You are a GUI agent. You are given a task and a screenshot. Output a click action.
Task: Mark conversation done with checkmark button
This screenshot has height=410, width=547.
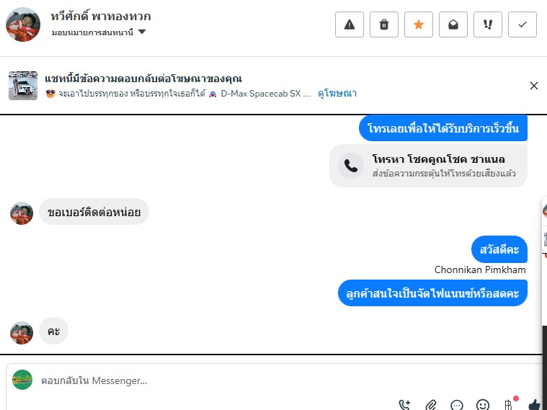[x=522, y=24]
